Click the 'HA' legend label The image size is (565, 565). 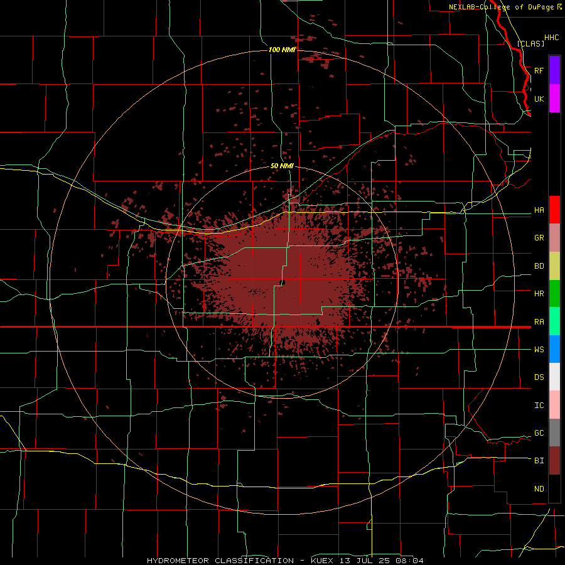pyautogui.click(x=539, y=210)
